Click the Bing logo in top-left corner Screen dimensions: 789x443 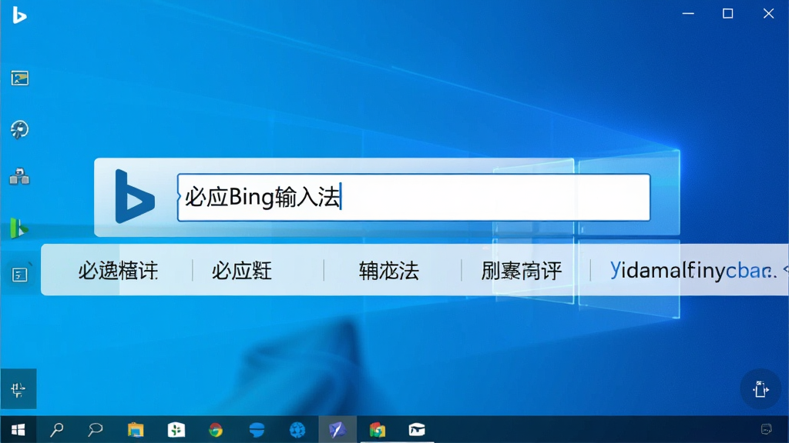point(19,15)
